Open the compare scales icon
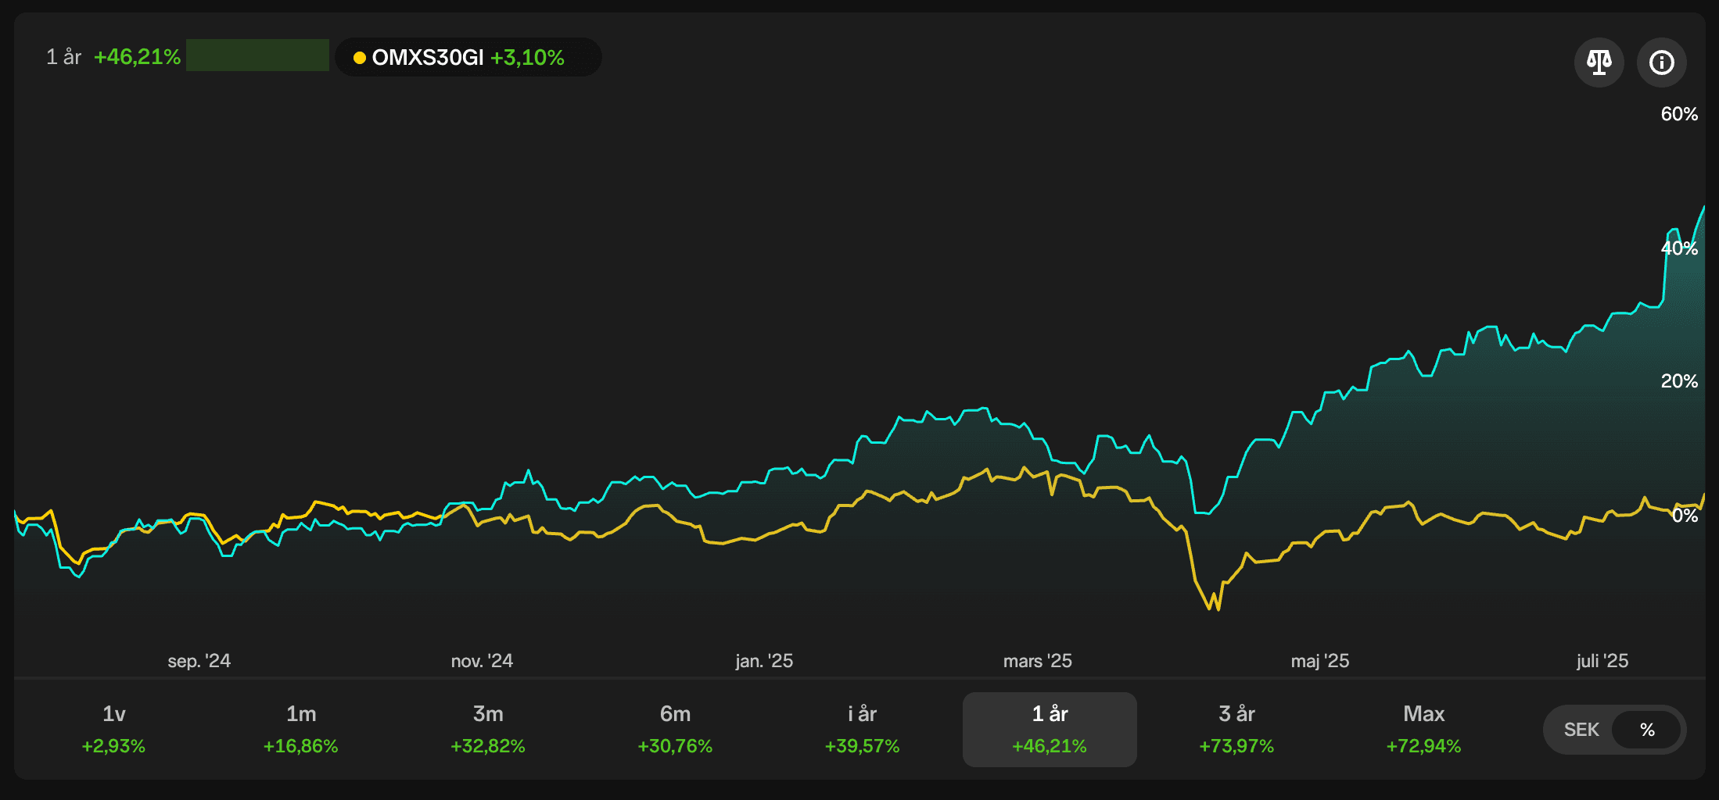The image size is (1719, 800). [x=1599, y=62]
